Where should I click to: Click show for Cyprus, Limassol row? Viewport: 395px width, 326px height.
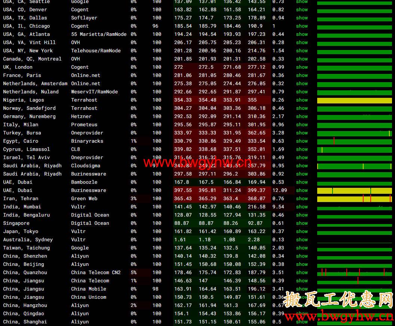pos(302,149)
